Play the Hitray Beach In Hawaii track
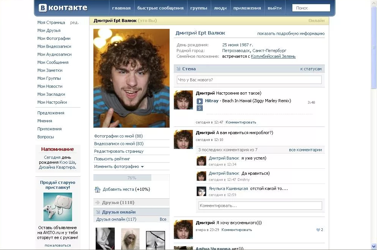 pos(200,101)
